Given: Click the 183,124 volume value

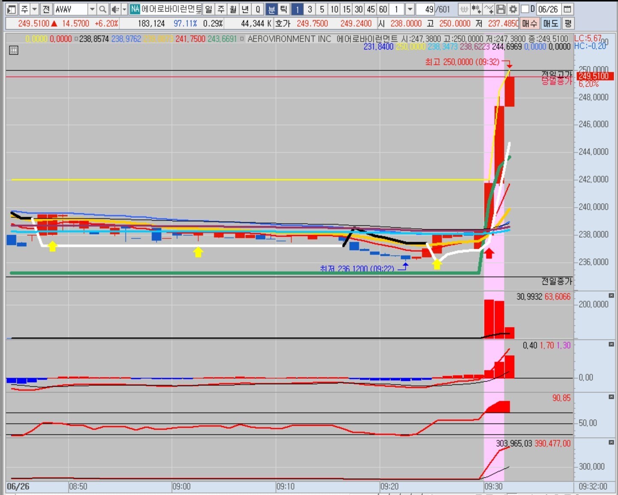Looking at the screenshot, I should click(x=151, y=24).
